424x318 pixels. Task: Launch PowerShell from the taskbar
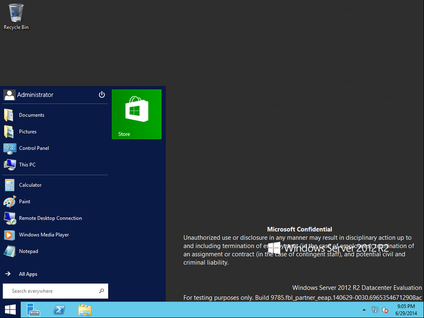coord(59,310)
